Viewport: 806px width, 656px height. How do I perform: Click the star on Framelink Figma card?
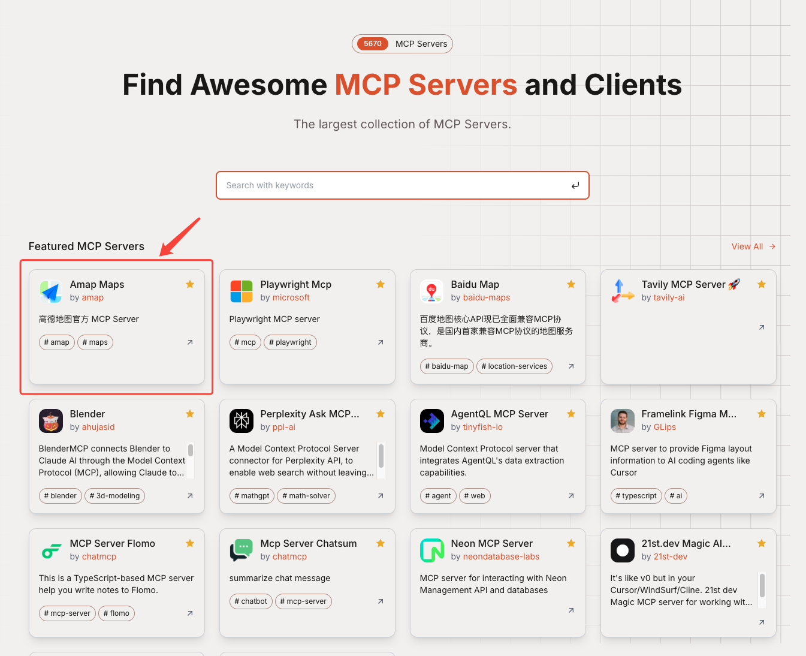coord(762,414)
